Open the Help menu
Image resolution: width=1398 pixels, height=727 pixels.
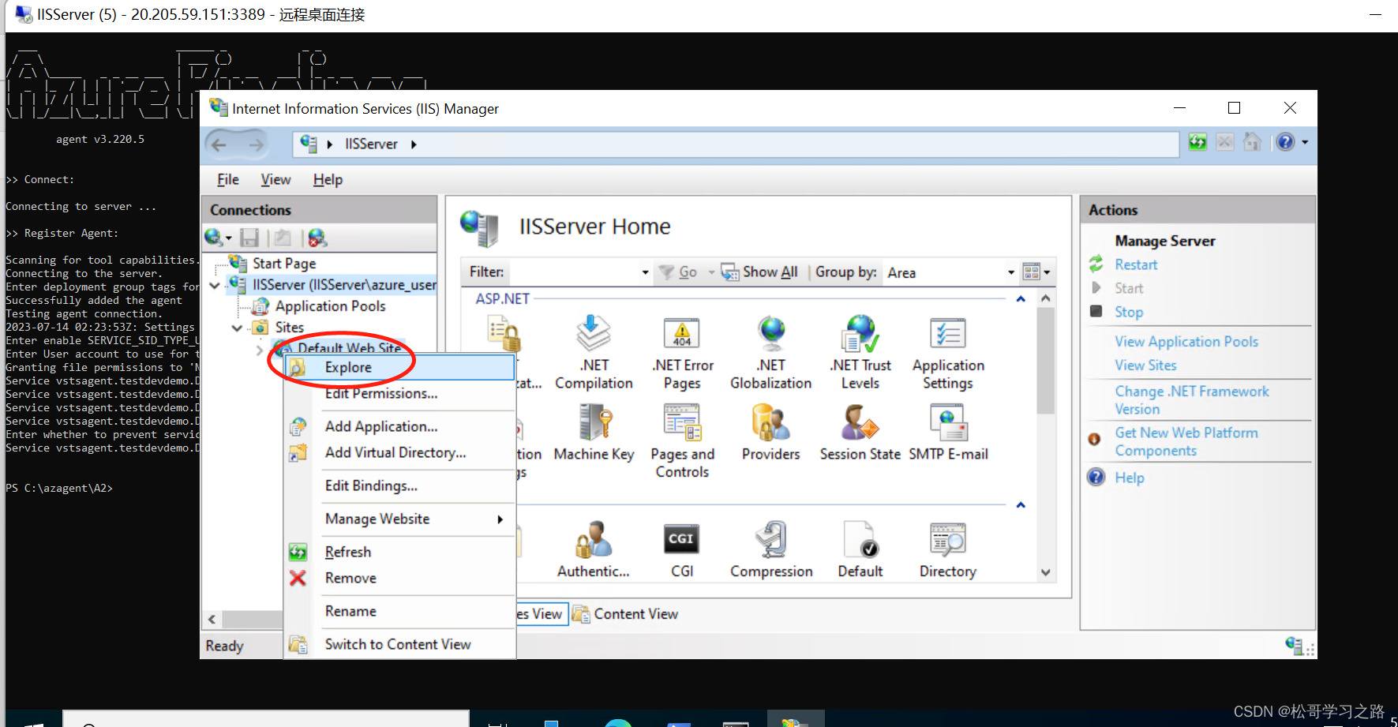[x=328, y=180]
